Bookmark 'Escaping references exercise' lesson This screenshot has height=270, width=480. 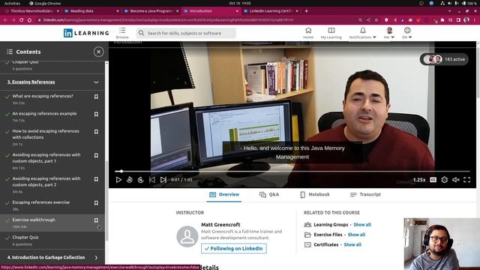[96, 203]
